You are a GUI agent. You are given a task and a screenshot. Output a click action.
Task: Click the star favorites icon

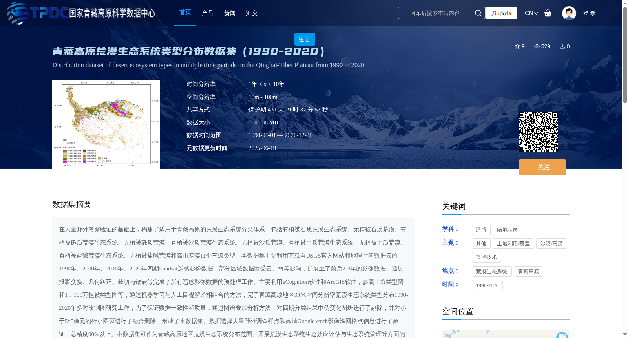coord(517,46)
